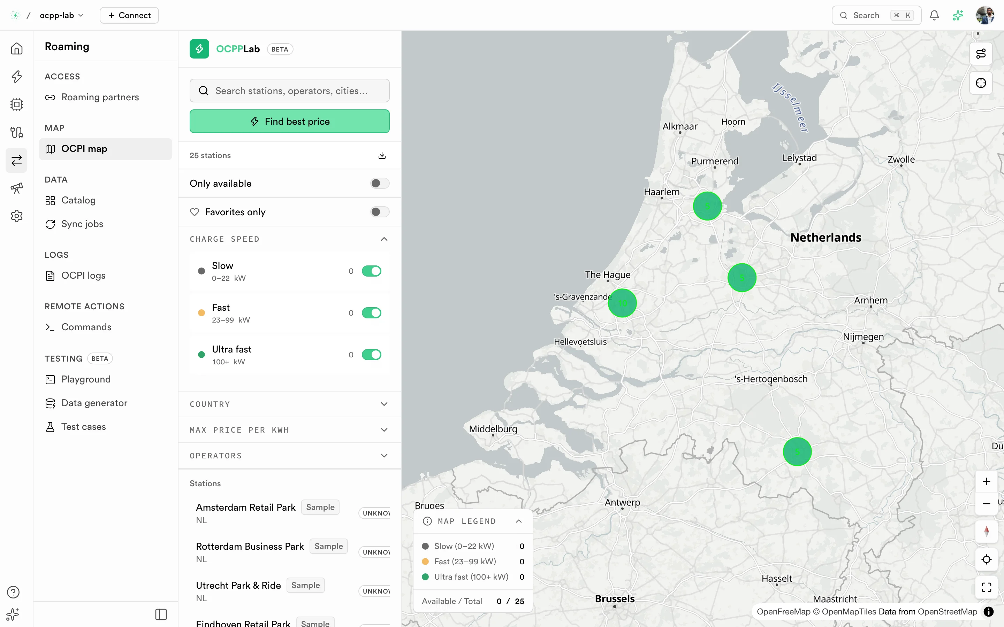This screenshot has width=1004, height=627.
Task: Zoom in on the map
Action: 987,481
